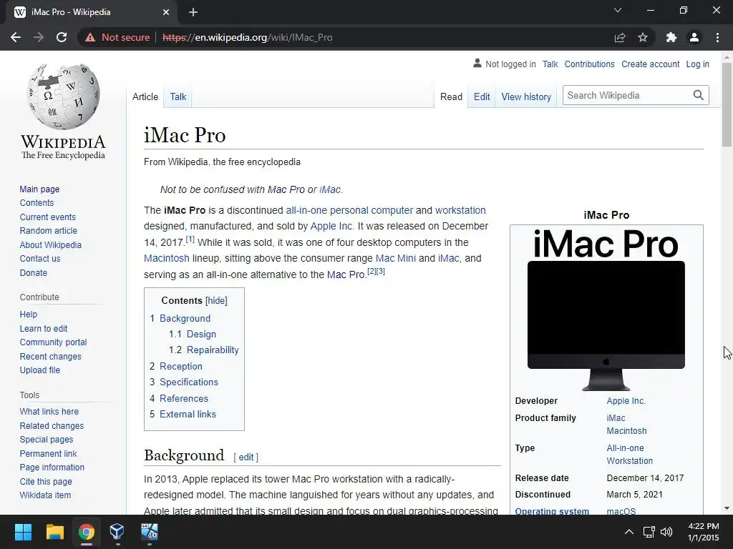Open Chrome's three-dot menu
Viewport: 733px width, 549px height.
(717, 37)
